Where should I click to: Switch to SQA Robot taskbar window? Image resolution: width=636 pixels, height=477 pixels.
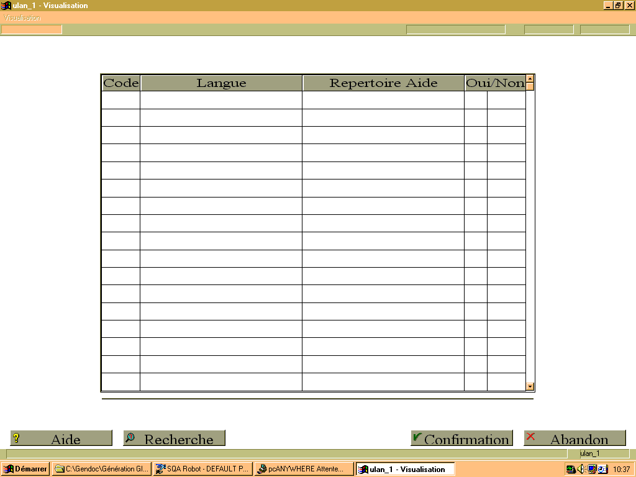pyautogui.click(x=203, y=469)
